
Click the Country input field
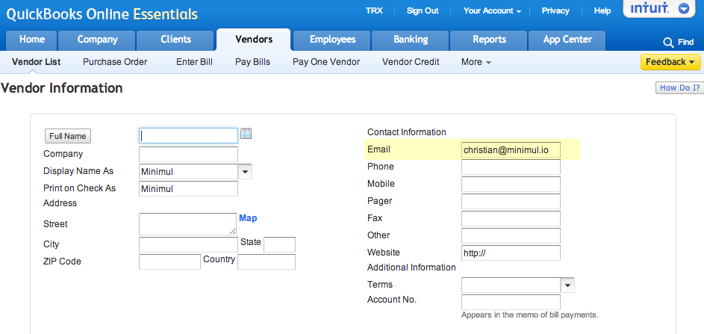(267, 262)
